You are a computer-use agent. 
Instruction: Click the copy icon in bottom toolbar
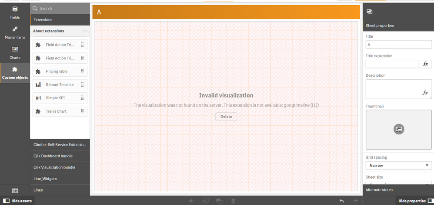(205, 201)
